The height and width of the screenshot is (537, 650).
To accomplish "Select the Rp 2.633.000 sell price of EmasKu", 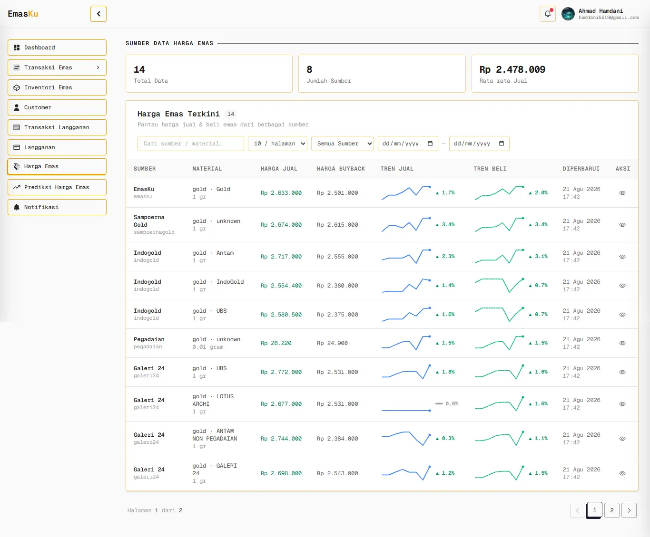I will 281,193.
